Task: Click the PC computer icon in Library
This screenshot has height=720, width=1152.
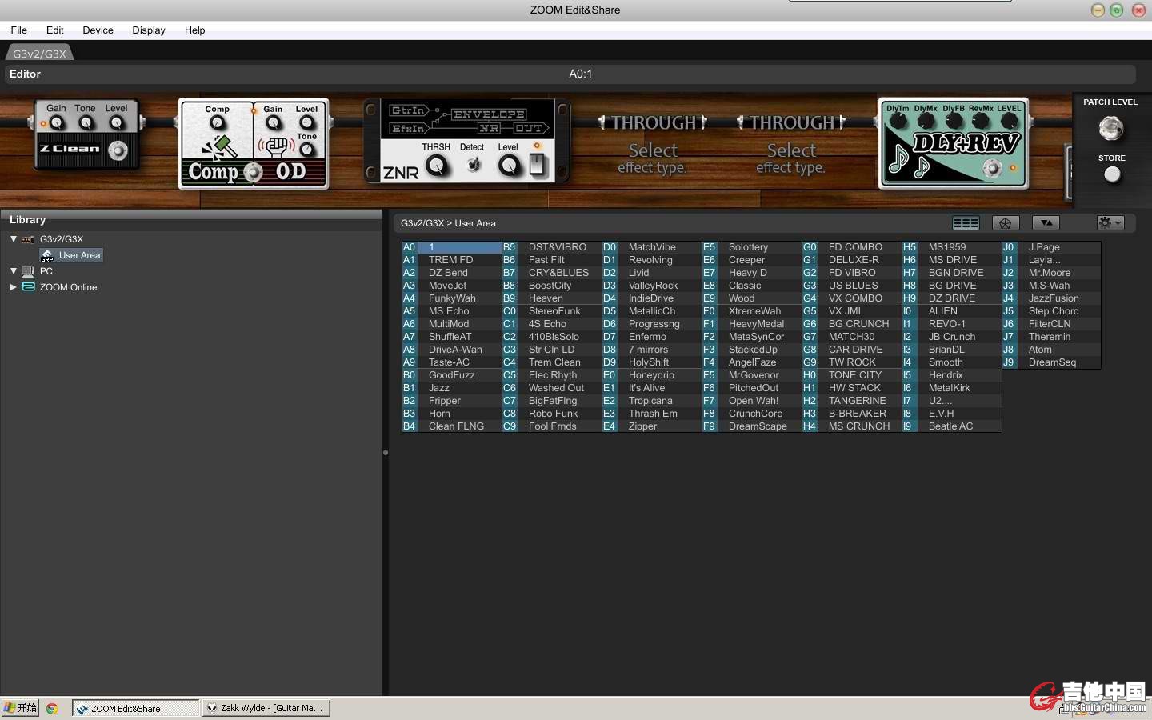Action: 28,271
